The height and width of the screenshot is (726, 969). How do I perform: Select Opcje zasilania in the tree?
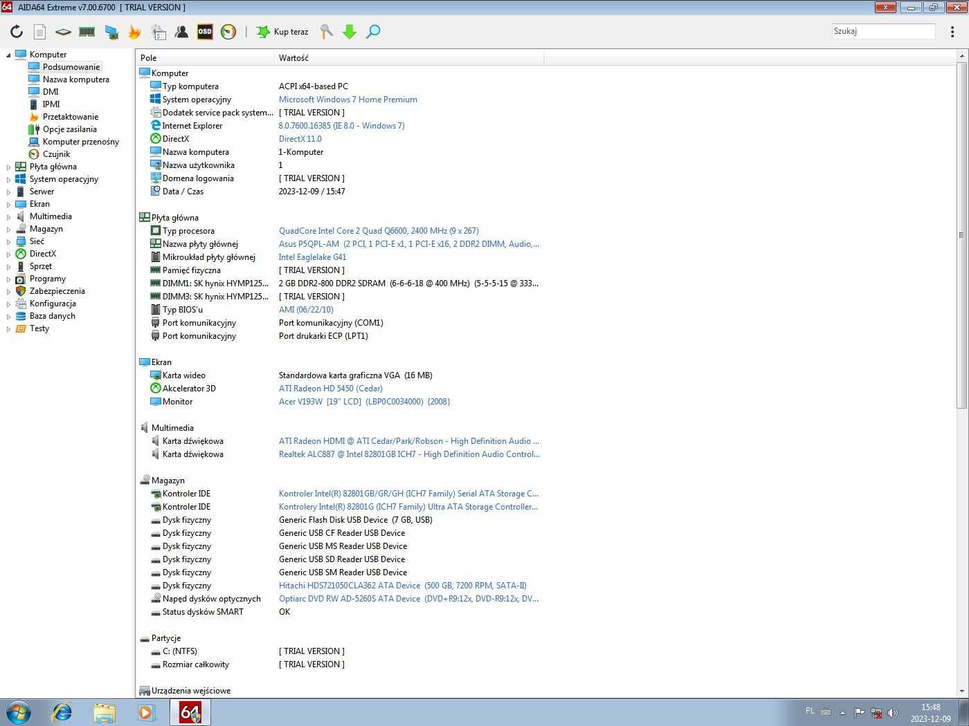pyautogui.click(x=70, y=129)
